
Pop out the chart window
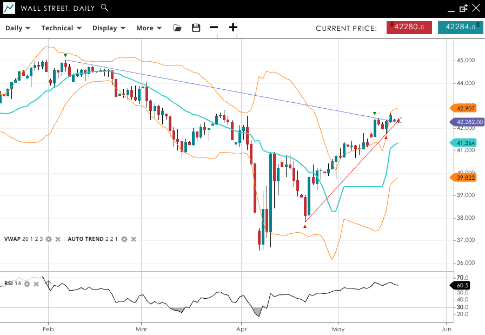coord(463,8)
